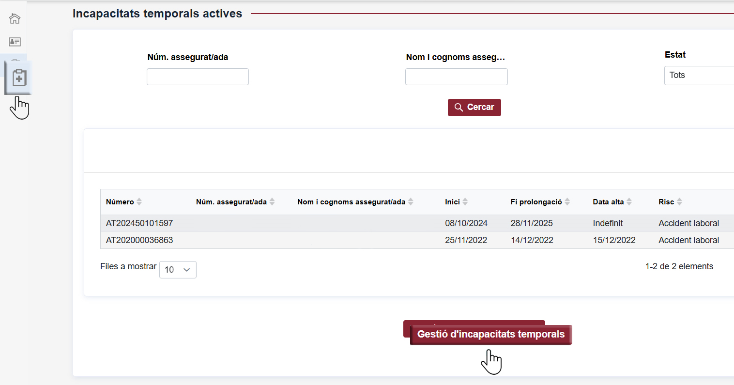Open the Files a mostrar dropdown
This screenshot has height=385, width=734.
(178, 270)
